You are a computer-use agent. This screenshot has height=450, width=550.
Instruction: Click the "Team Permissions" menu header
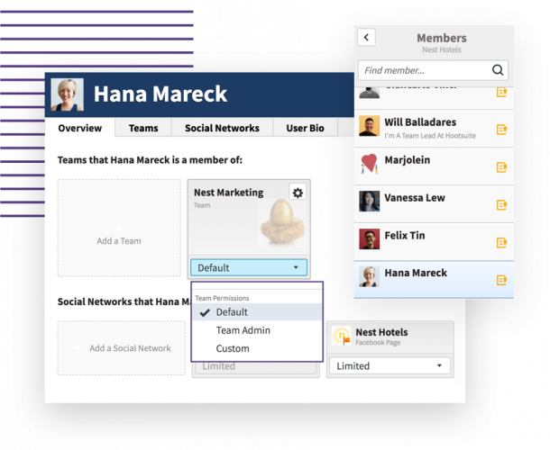(x=222, y=298)
